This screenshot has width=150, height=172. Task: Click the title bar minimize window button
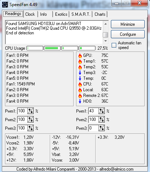(116, 3)
